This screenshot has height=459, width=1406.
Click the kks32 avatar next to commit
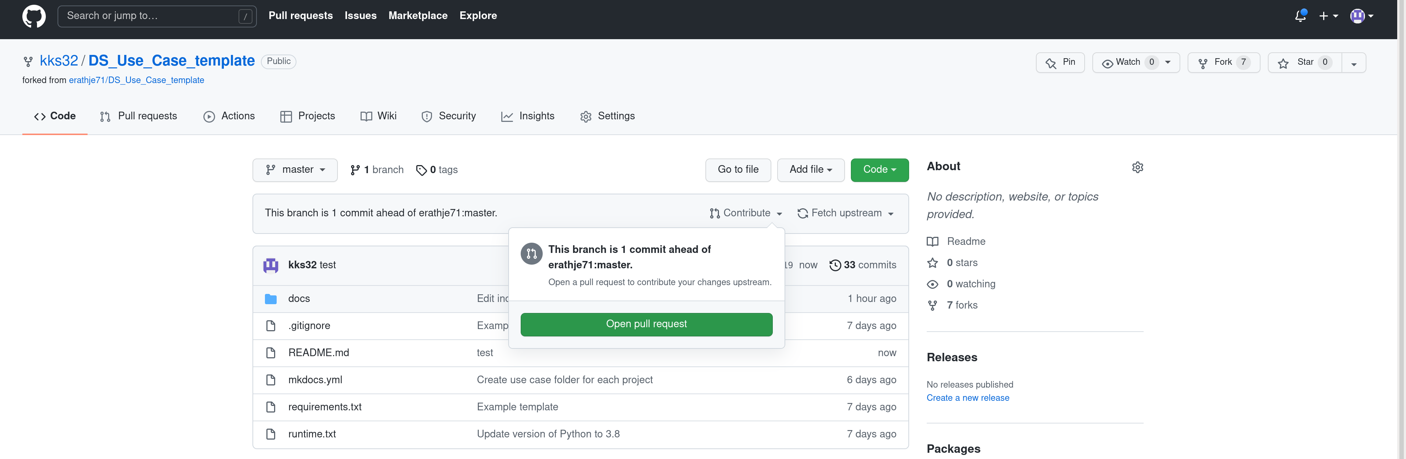coord(271,265)
